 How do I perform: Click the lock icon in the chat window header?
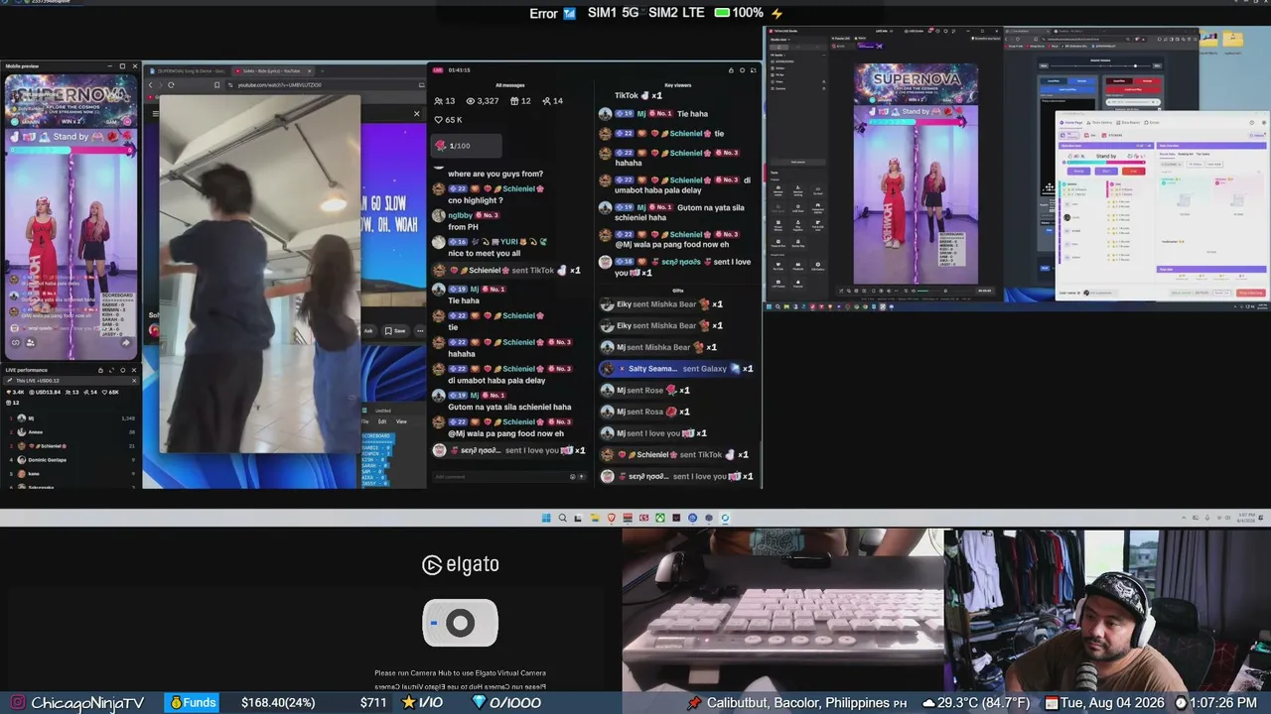pos(731,70)
